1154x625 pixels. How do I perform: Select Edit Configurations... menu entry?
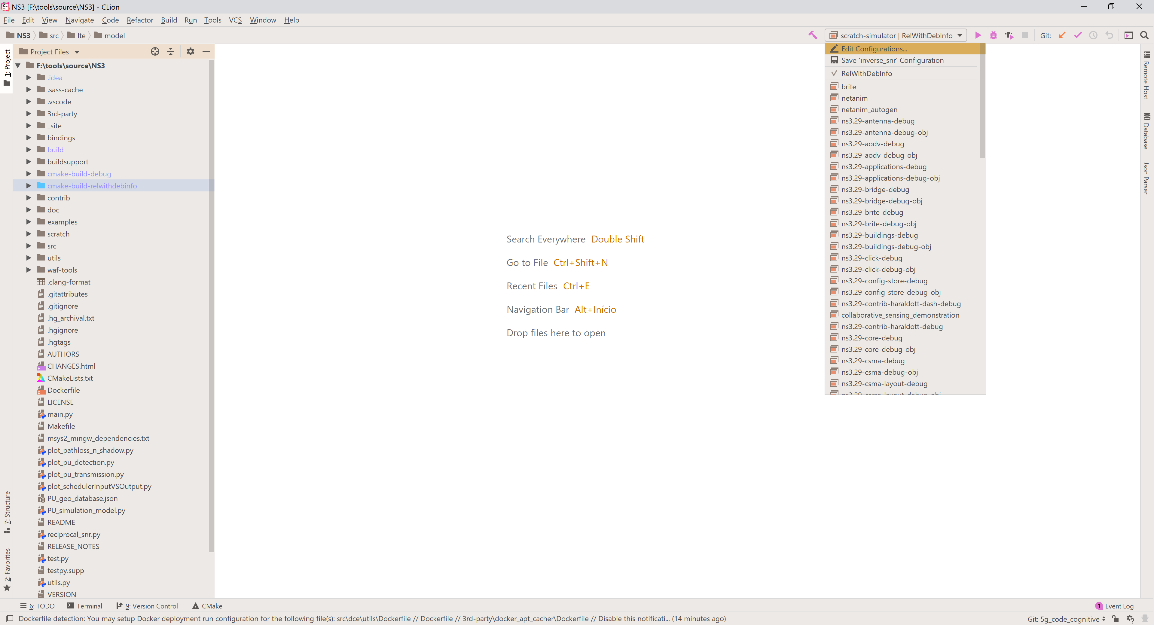874,49
